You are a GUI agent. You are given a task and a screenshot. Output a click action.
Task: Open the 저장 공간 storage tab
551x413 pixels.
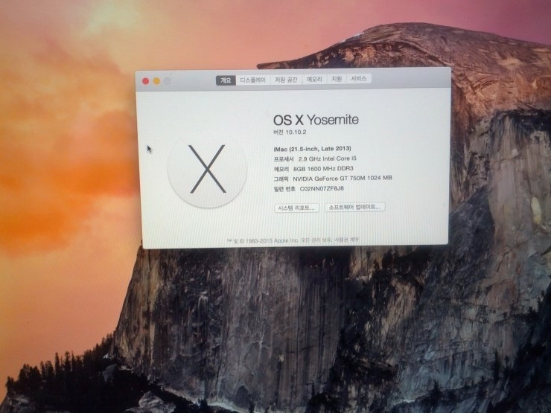[286, 80]
